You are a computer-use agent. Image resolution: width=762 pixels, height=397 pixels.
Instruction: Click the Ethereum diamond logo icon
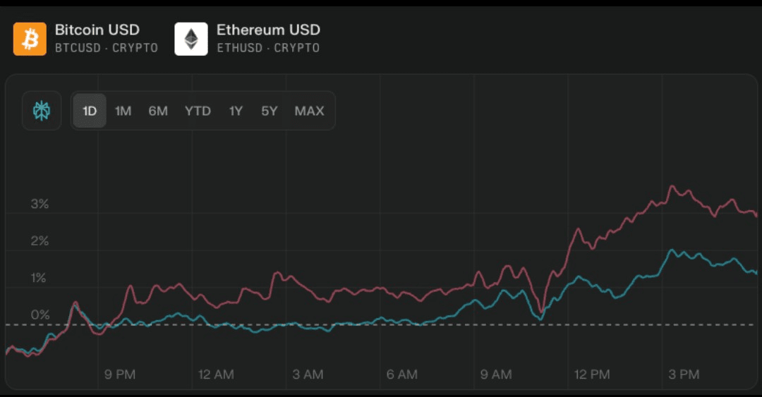point(191,39)
